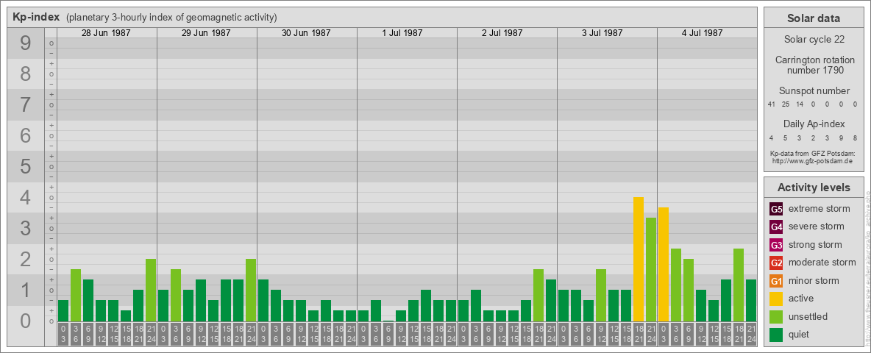Click the 4 Jul 1987 date header
871x353 pixels.
tap(702, 33)
